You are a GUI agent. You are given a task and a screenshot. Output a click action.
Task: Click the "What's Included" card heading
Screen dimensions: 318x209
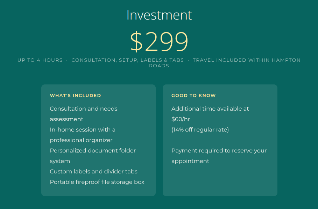click(x=75, y=96)
